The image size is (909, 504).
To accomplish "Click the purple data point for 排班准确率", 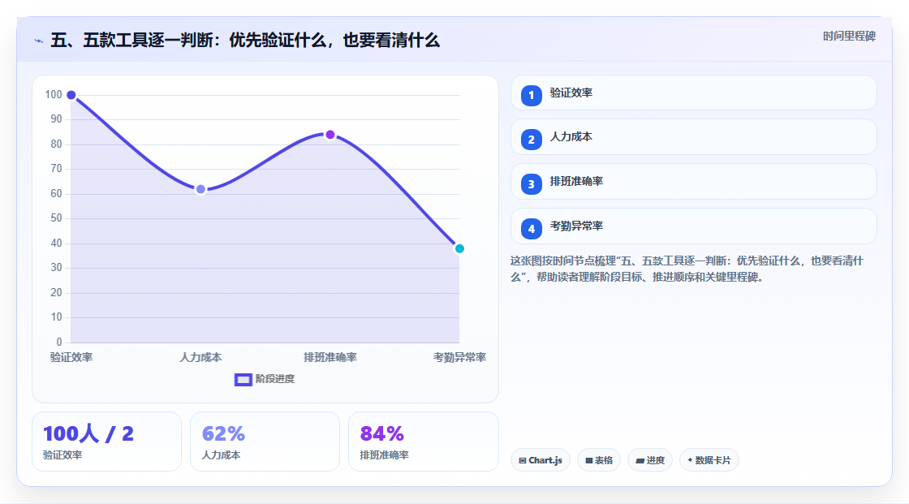I will [330, 135].
